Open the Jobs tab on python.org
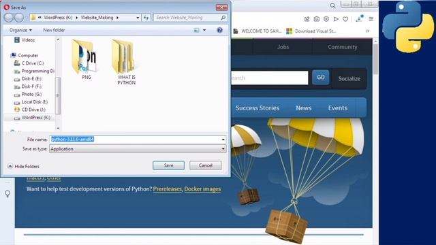The width and height of the screenshot is (436, 245). click(283, 47)
